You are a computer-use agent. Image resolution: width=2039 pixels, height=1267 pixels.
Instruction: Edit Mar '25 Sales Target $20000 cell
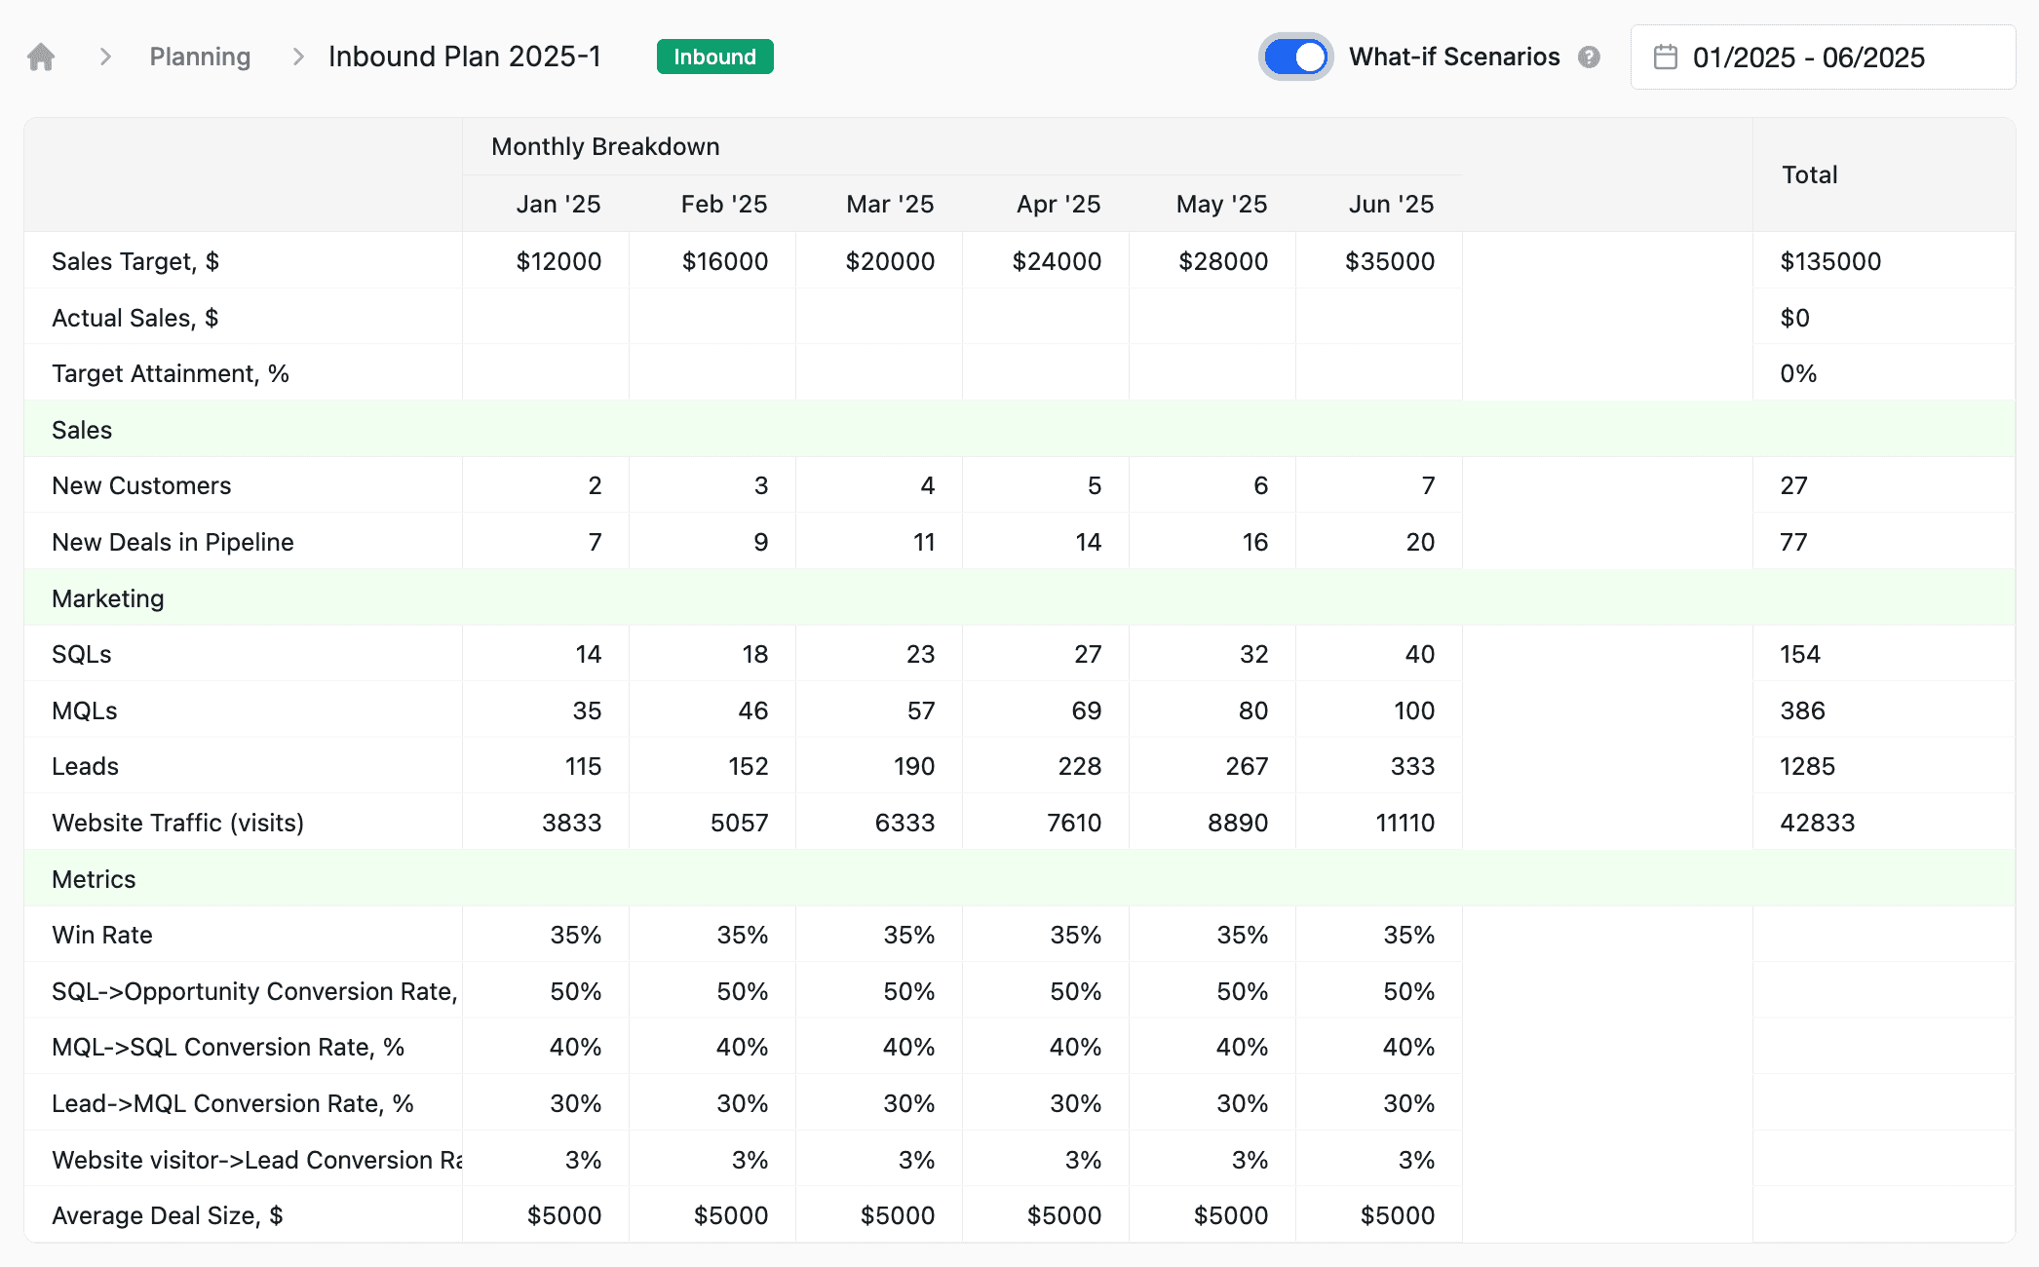pyautogui.click(x=879, y=260)
